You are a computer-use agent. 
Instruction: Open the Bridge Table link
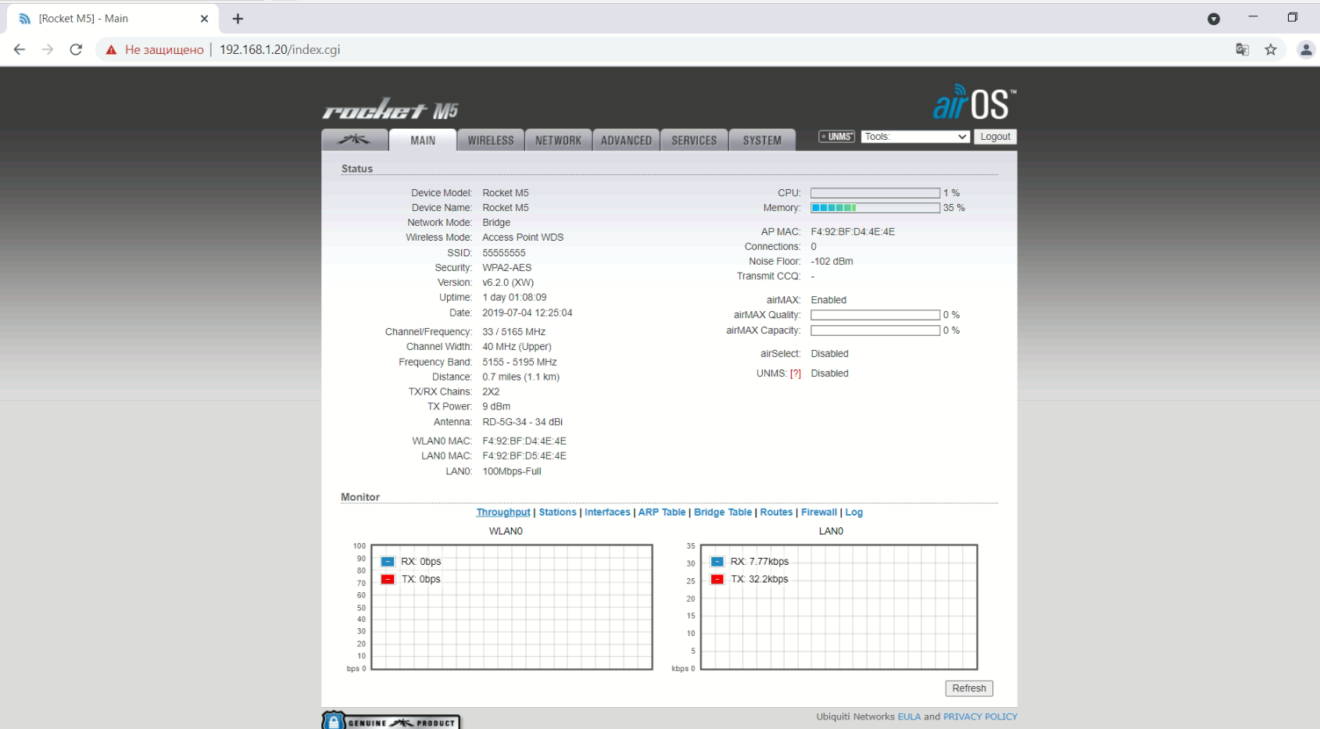723,513
